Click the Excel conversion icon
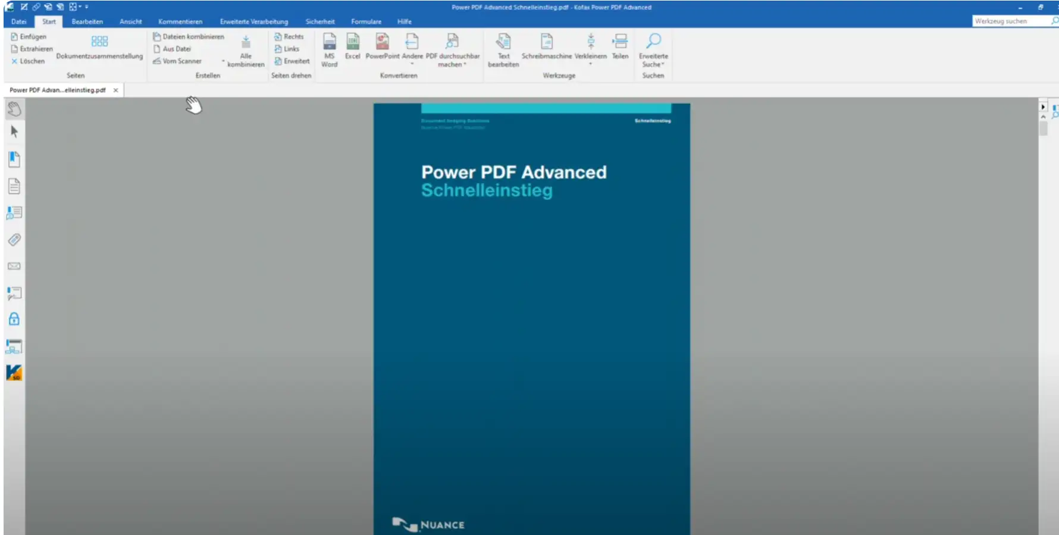Image resolution: width=1059 pixels, height=535 pixels. click(353, 46)
